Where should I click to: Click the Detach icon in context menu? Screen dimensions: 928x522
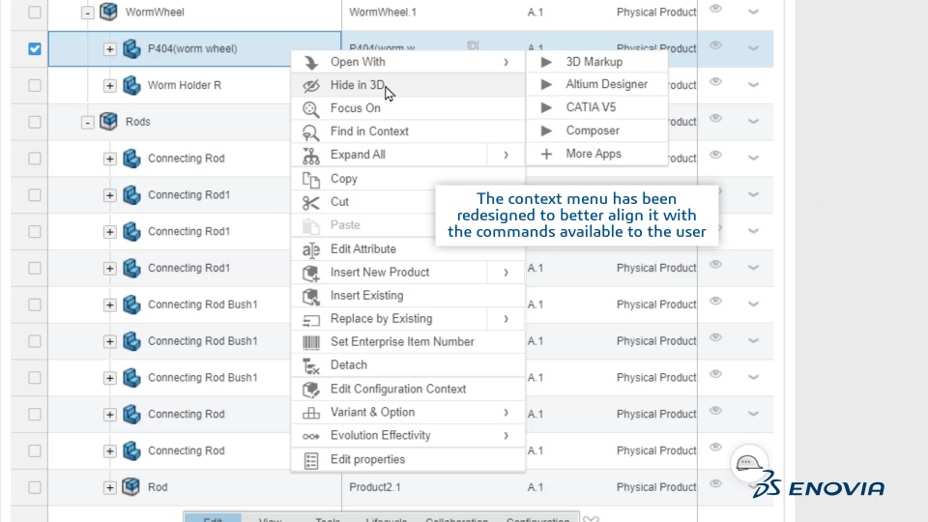(x=311, y=365)
